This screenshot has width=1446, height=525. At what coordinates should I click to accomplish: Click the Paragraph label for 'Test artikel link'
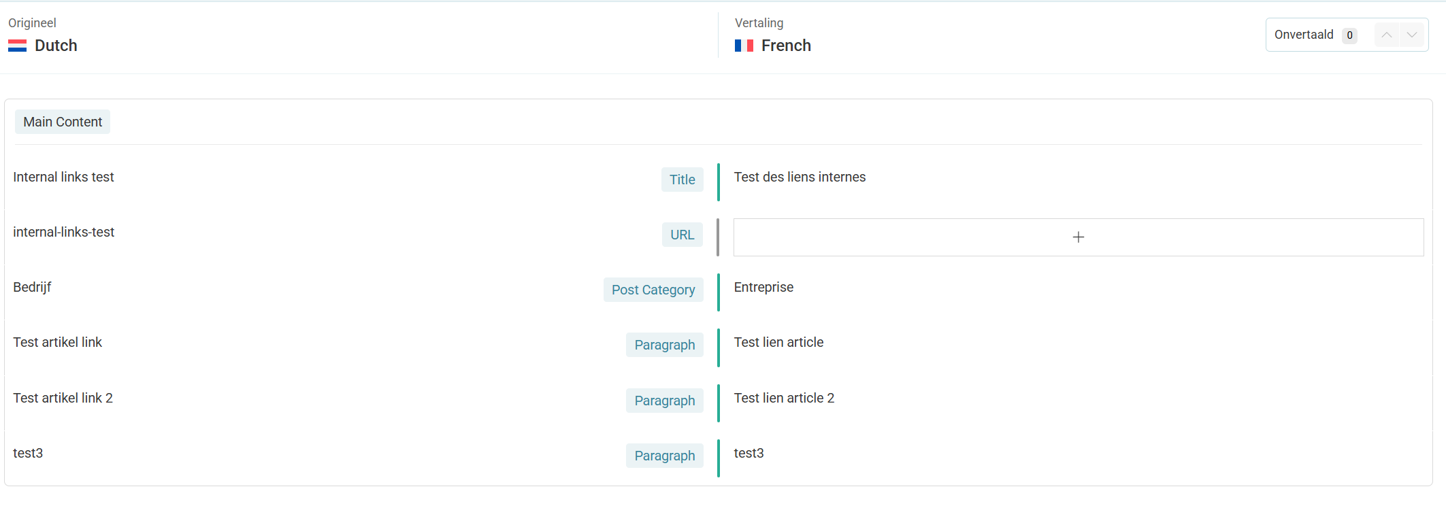point(664,345)
